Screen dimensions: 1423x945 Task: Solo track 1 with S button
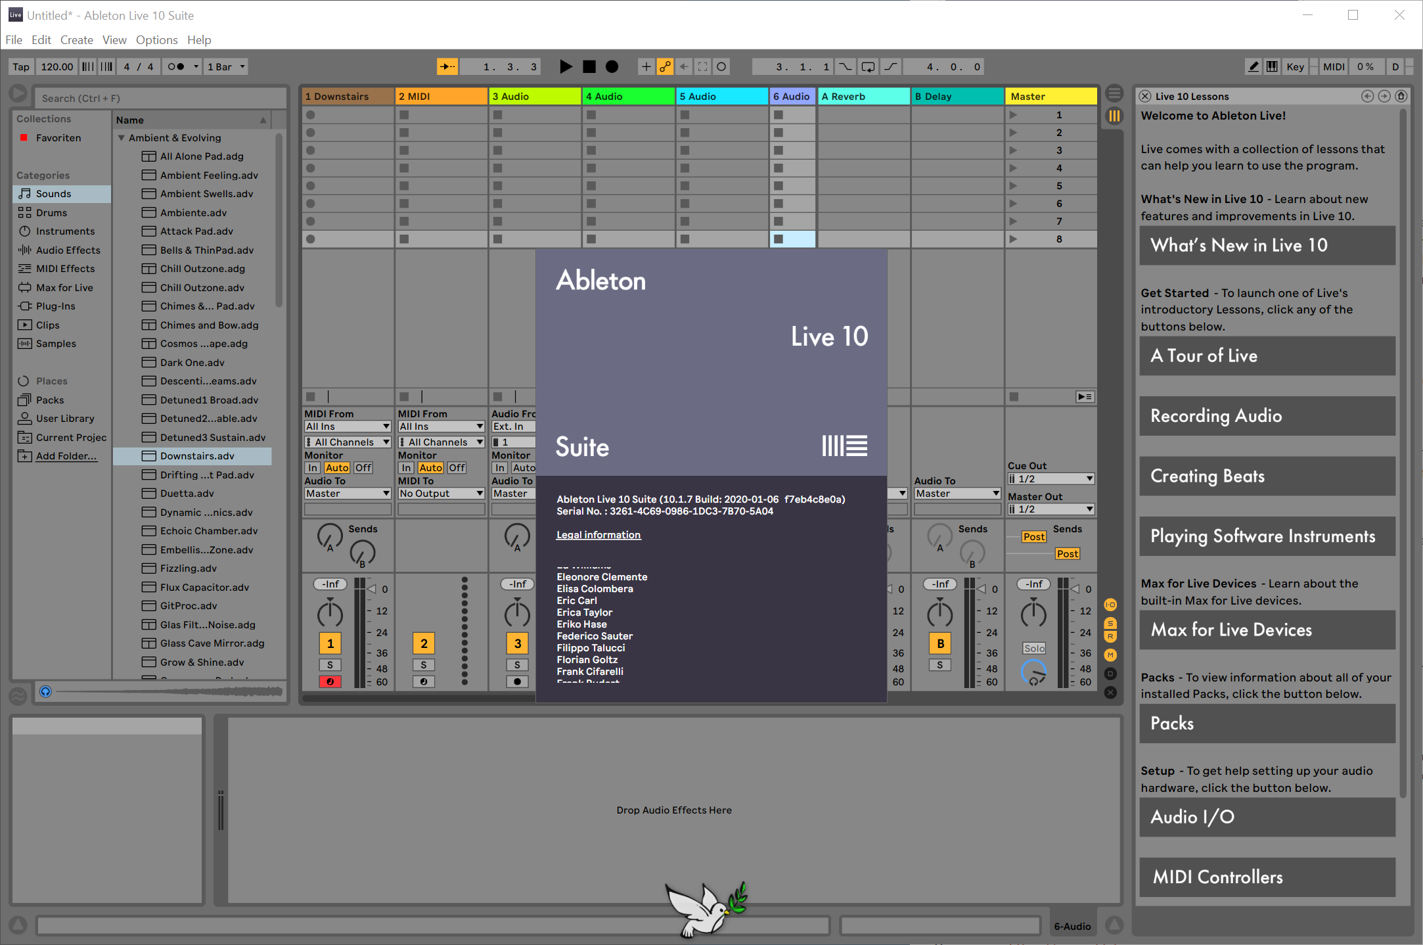[x=330, y=664]
